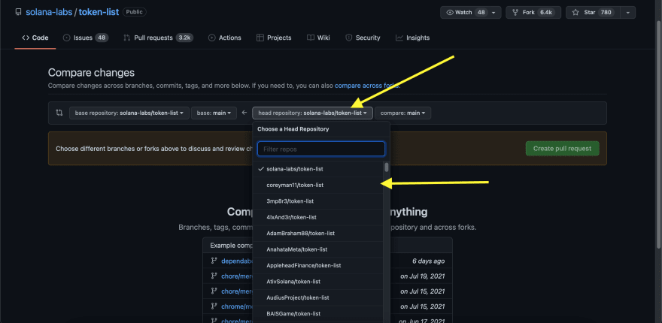Click the Insights graph icon
The image size is (662, 323).
399,38
